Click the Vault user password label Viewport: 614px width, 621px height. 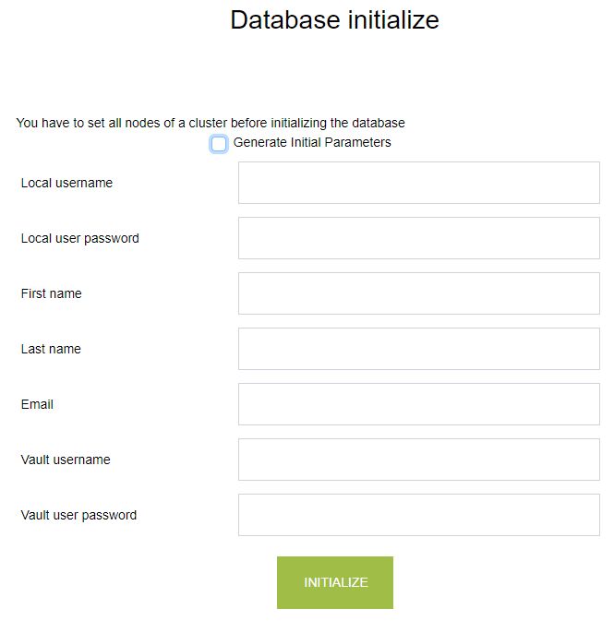pyautogui.click(x=78, y=515)
